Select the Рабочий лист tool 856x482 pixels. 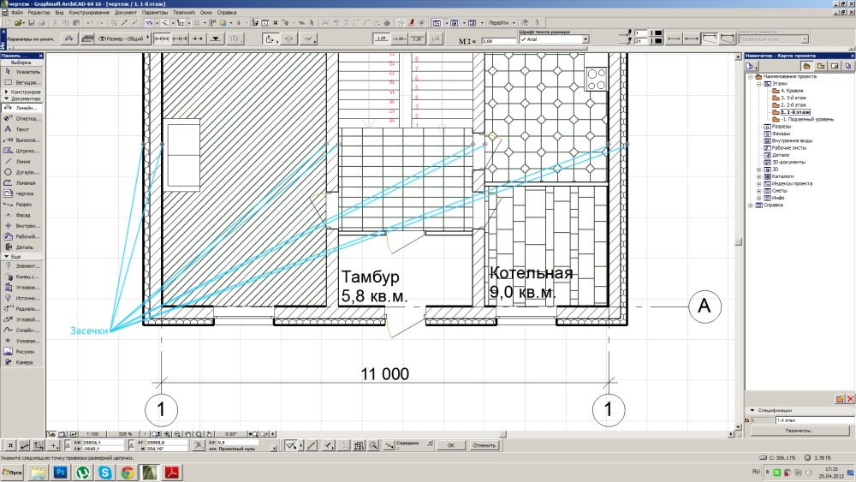pyautogui.click(x=22, y=236)
